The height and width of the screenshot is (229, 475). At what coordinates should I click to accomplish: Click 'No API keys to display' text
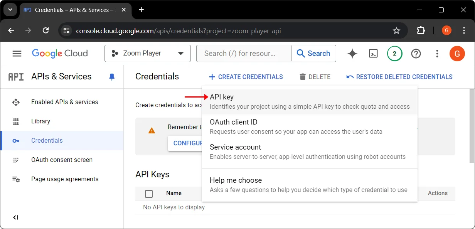pos(174,207)
